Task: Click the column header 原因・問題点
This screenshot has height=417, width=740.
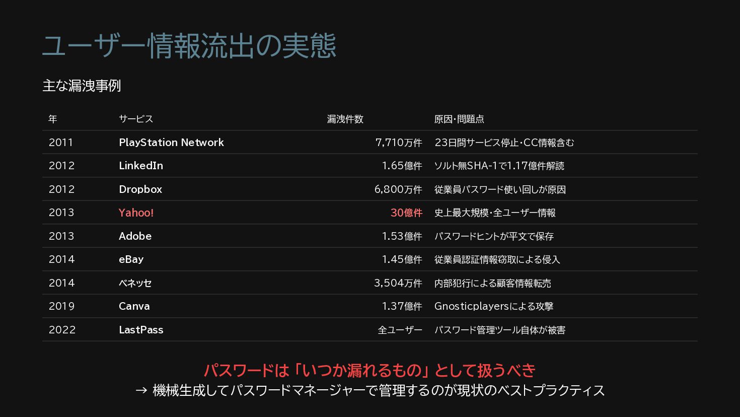Action: (459, 119)
